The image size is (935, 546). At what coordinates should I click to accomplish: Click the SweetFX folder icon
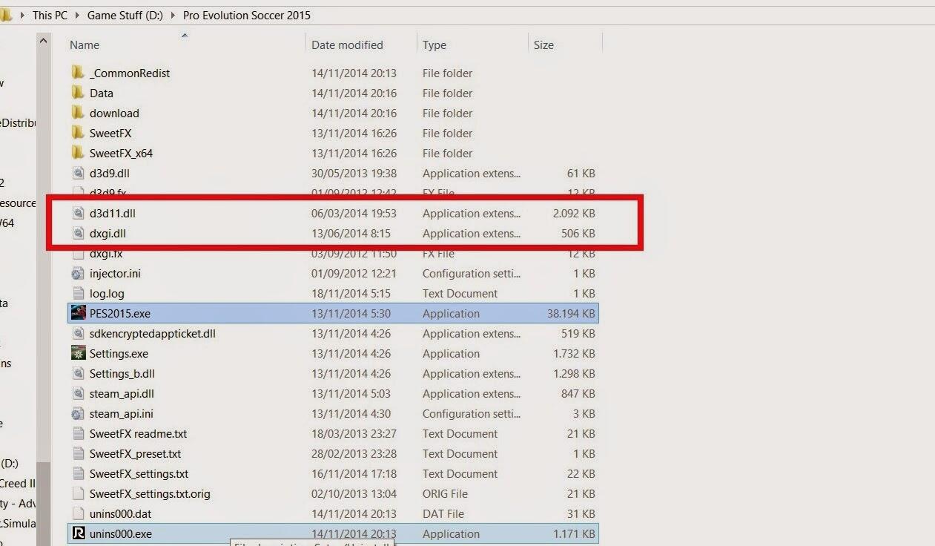(78, 133)
